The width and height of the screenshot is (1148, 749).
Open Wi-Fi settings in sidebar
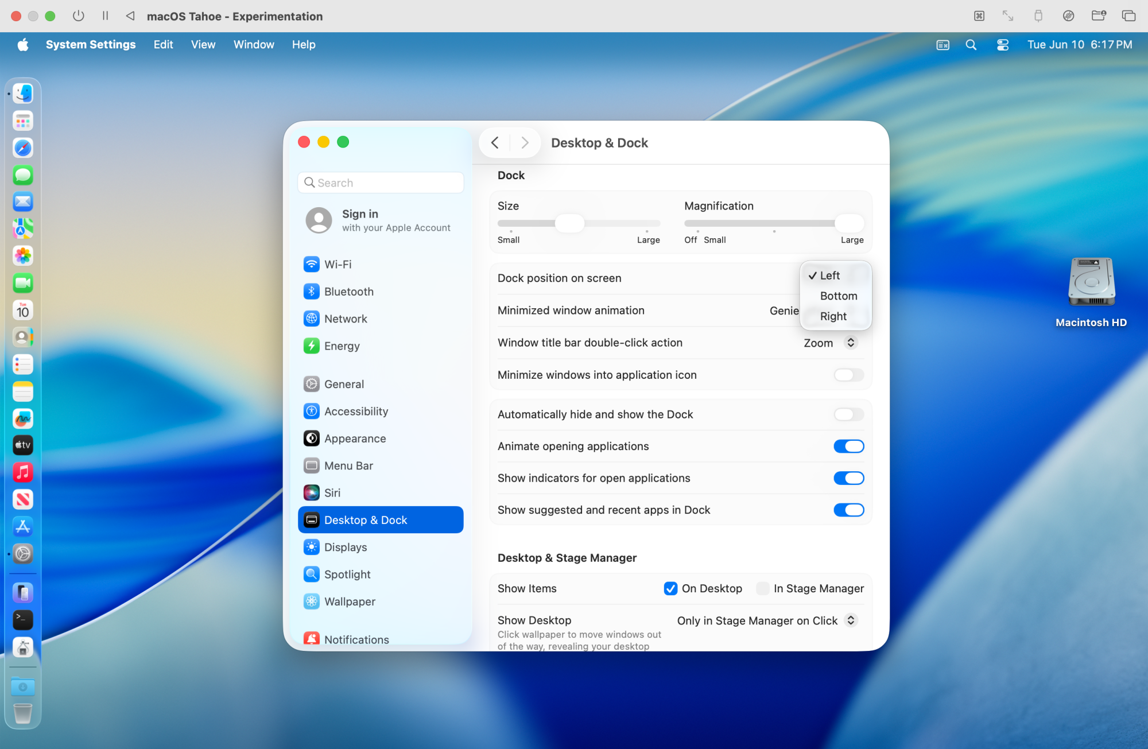pos(338,264)
